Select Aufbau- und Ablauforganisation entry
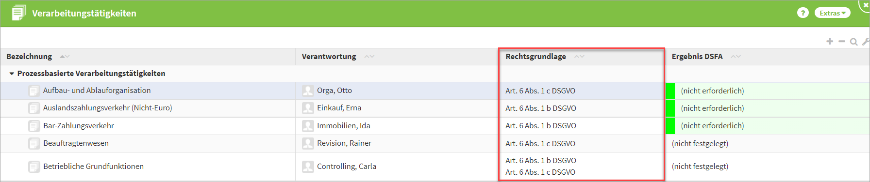 pyautogui.click(x=97, y=91)
